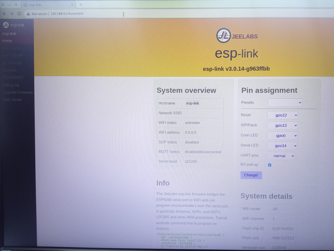The width and height of the screenshot is (334, 251).
Task: Open a new browser tab
Action: [81, 5]
